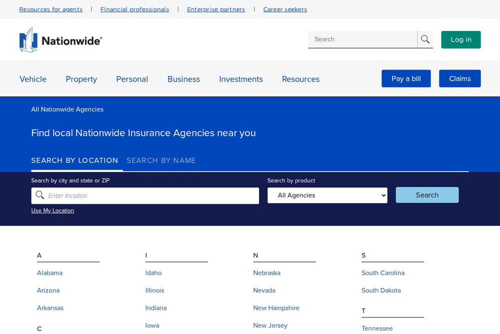The image size is (500, 334).
Task: Open the Alabama agencies link
Action: click(x=49, y=273)
